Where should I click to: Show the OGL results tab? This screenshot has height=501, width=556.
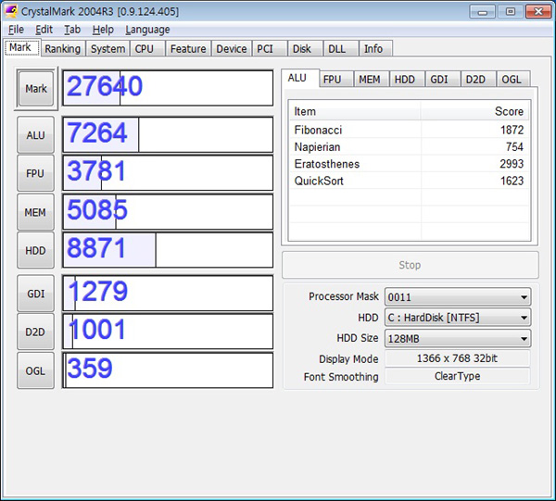point(512,80)
